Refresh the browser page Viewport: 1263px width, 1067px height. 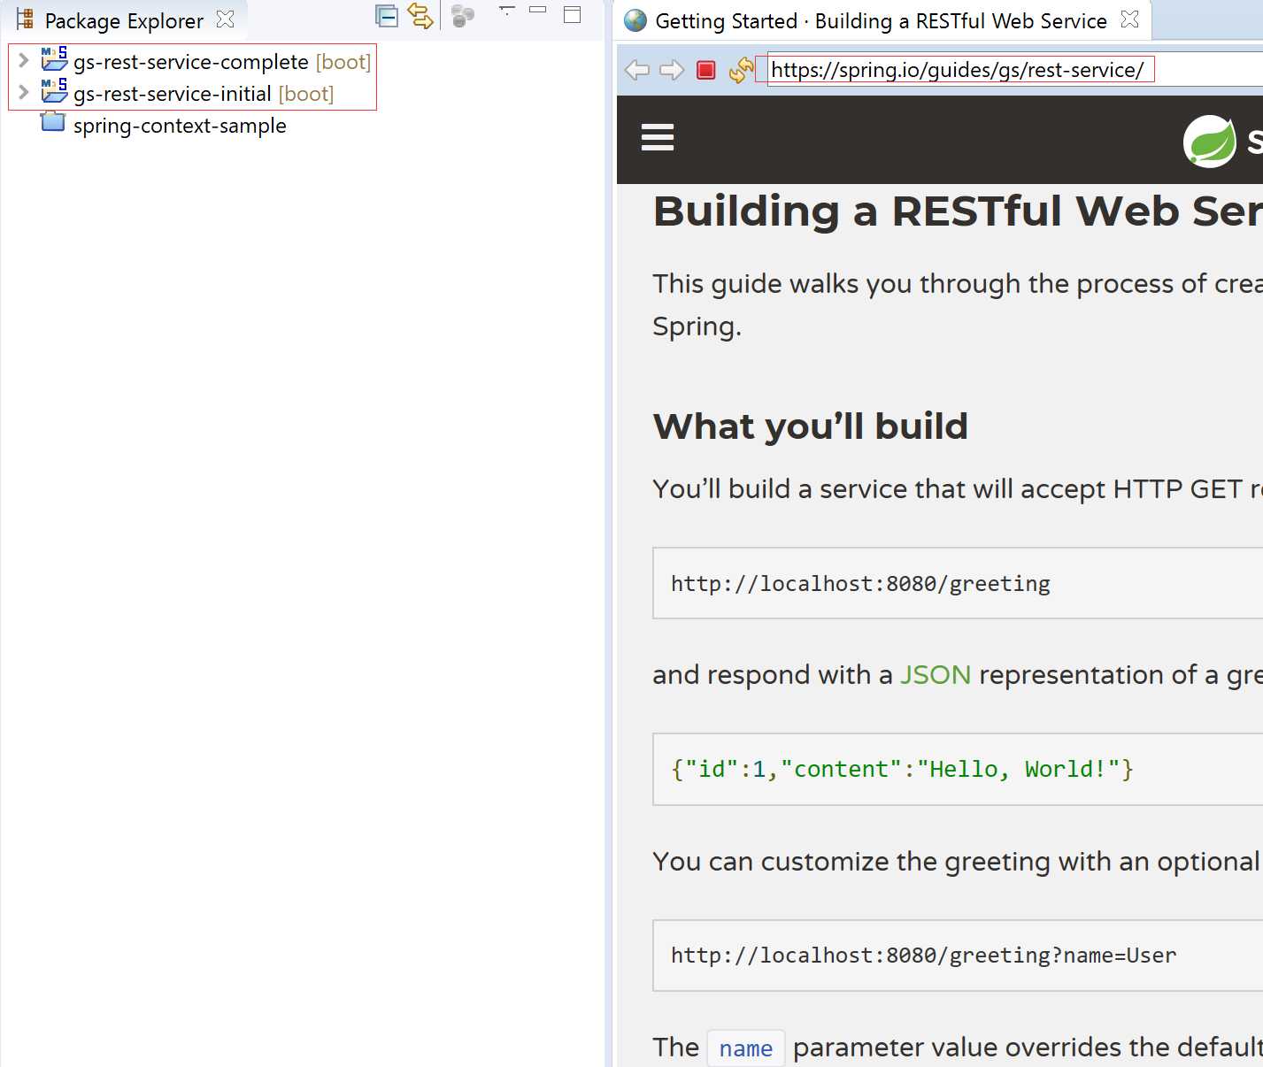tap(741, 70)
